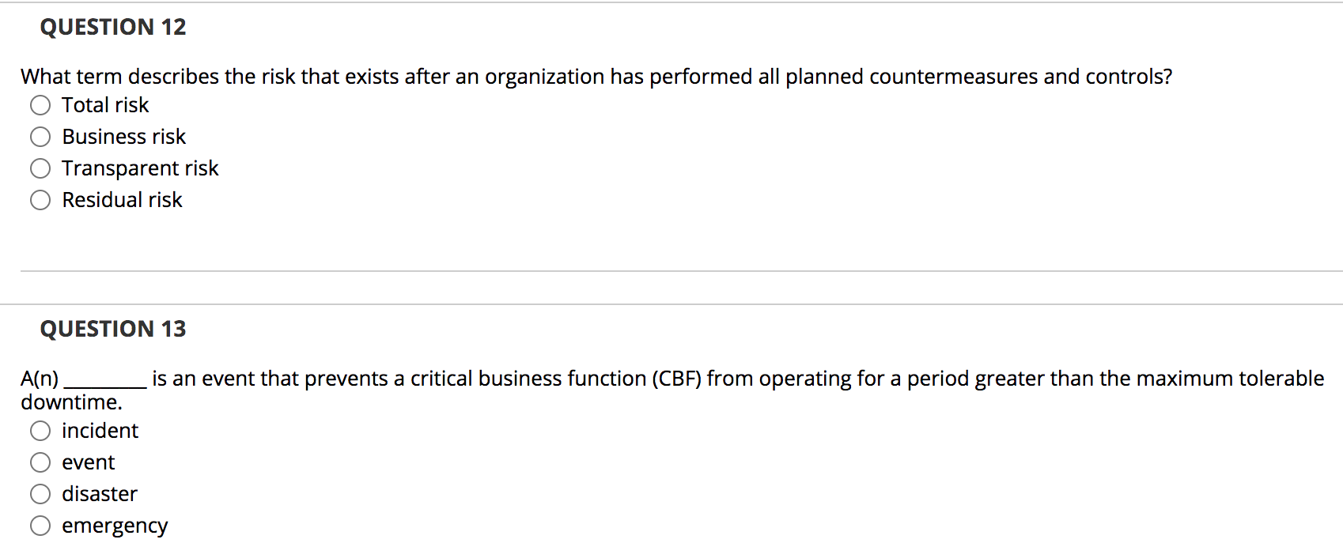This screenshot has width=1343, height=558.
Task: Select the incident answer choice
Action: coord(40,430)
